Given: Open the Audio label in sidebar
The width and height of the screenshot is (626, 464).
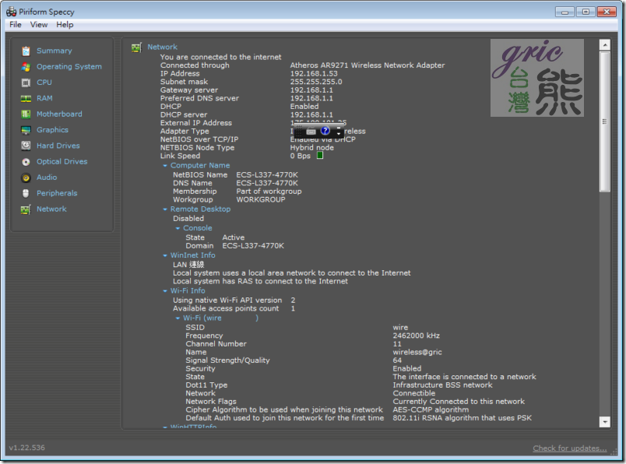Looking at the screenshot, I should (47, 178).
